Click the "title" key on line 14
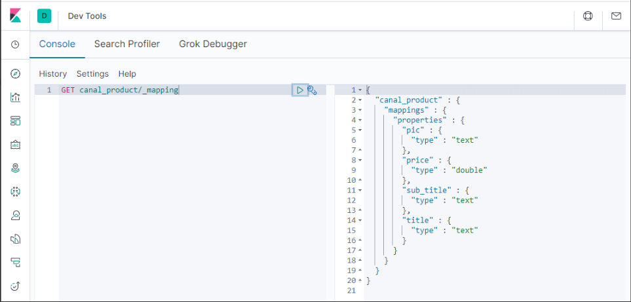Screen dimensions: 631x302 pos(417,220)
